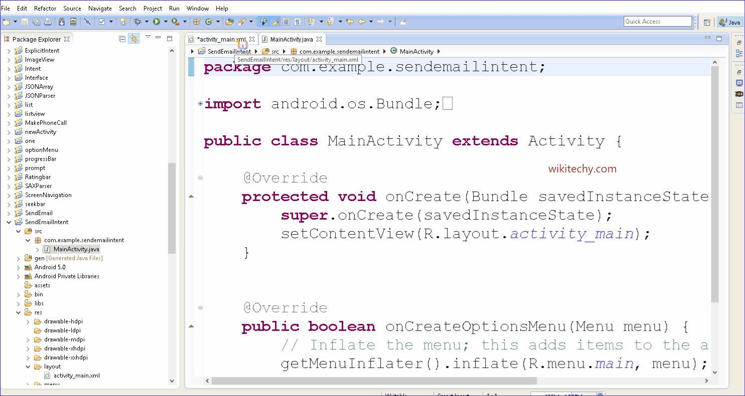Close the MainActivity.java tab
The image size is (745, 396).
coord(319,39)
